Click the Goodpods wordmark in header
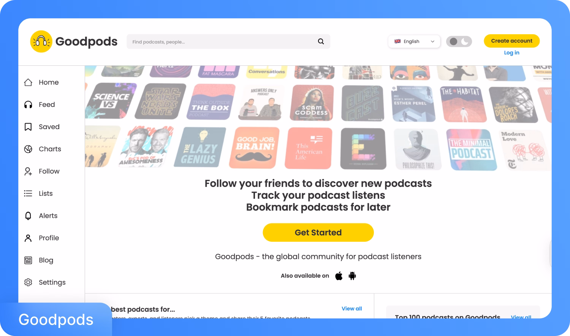 pyautogui.click(x=86, y=41)
